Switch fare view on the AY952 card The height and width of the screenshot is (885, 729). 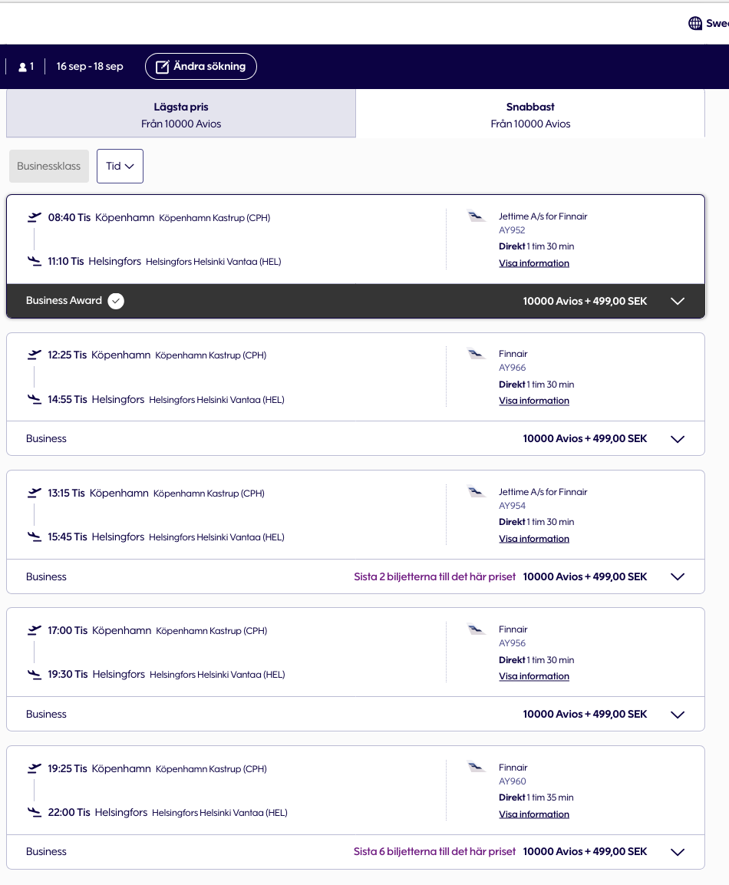[678, 301]
